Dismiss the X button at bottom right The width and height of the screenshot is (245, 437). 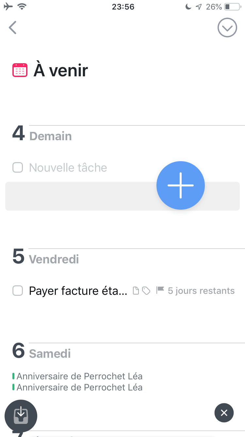(x=224, y=413)
